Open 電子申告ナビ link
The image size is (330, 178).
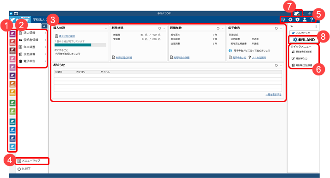239,57
